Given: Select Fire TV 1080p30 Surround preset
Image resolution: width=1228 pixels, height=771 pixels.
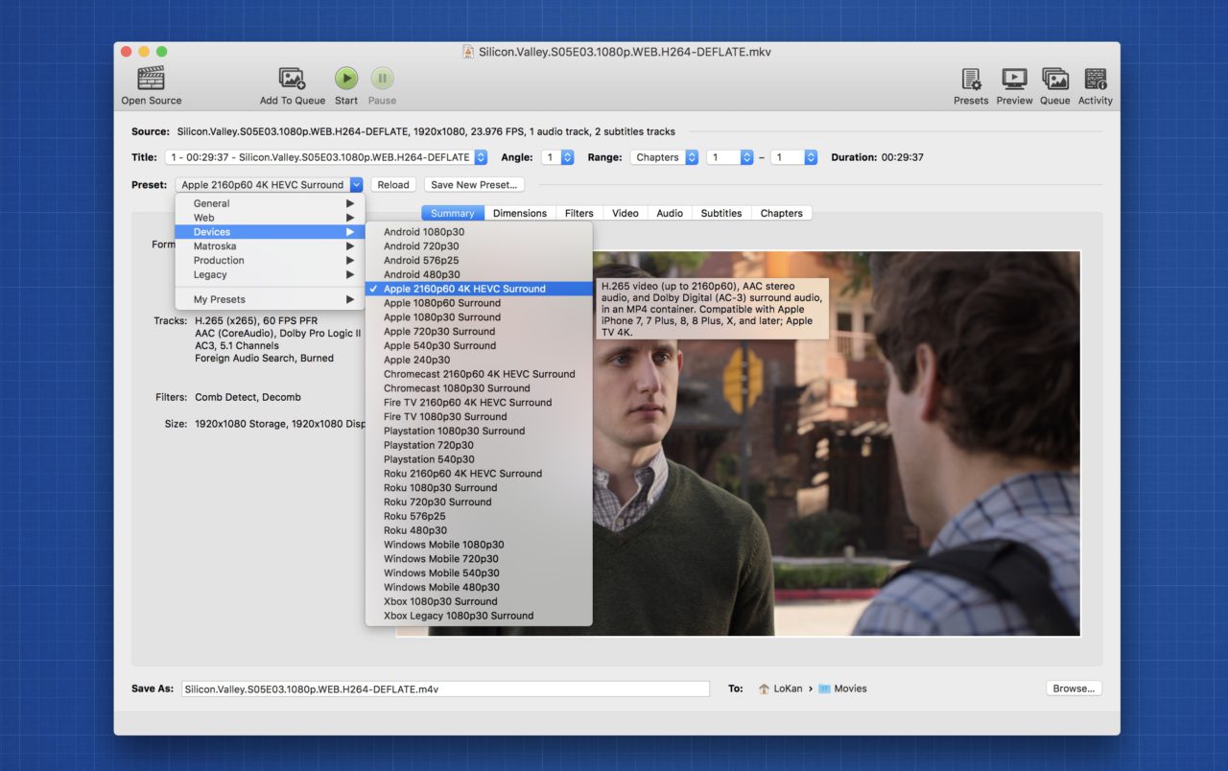Looking at the screenshot, I should coord(479,416).
